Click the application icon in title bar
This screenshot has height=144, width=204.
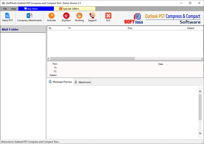tap(3, 3)
